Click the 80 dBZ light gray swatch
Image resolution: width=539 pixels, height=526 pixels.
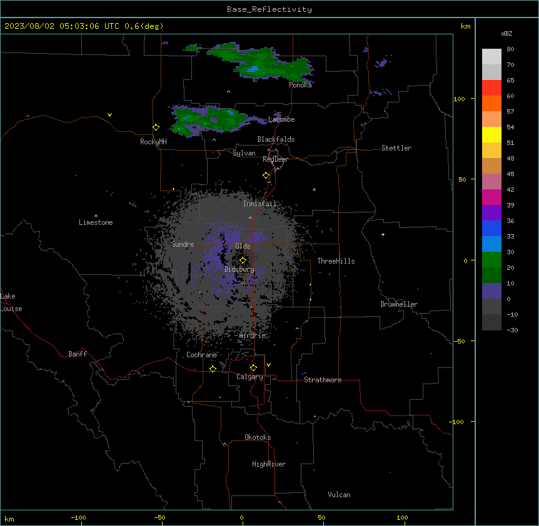491,57
